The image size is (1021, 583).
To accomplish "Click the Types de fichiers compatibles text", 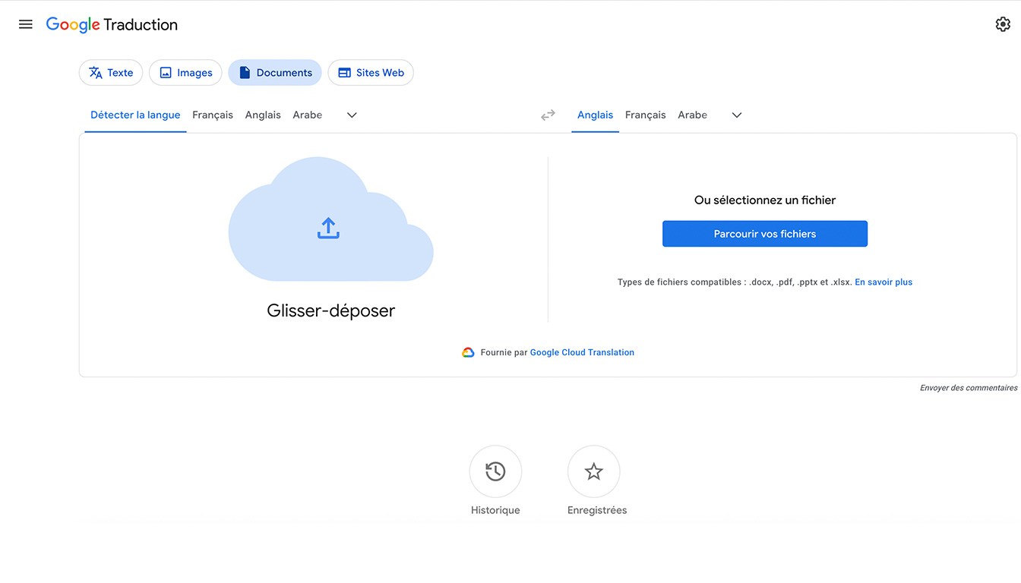I will coord(735,282).
